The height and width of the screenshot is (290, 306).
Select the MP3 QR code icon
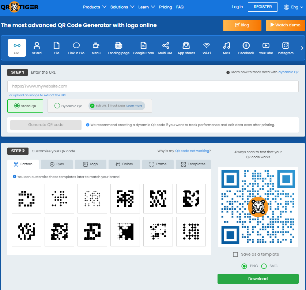coord(226,46)
